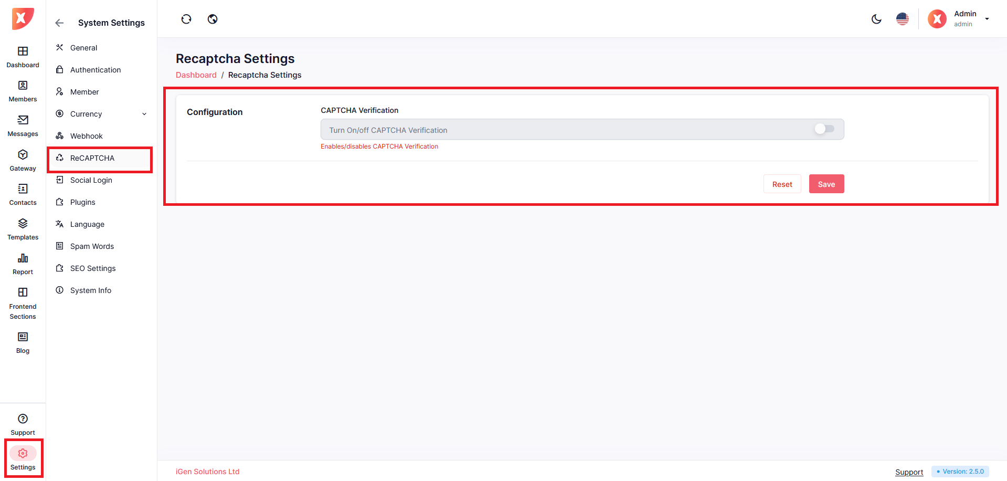Open language selector US flag icon

[903, 19]
